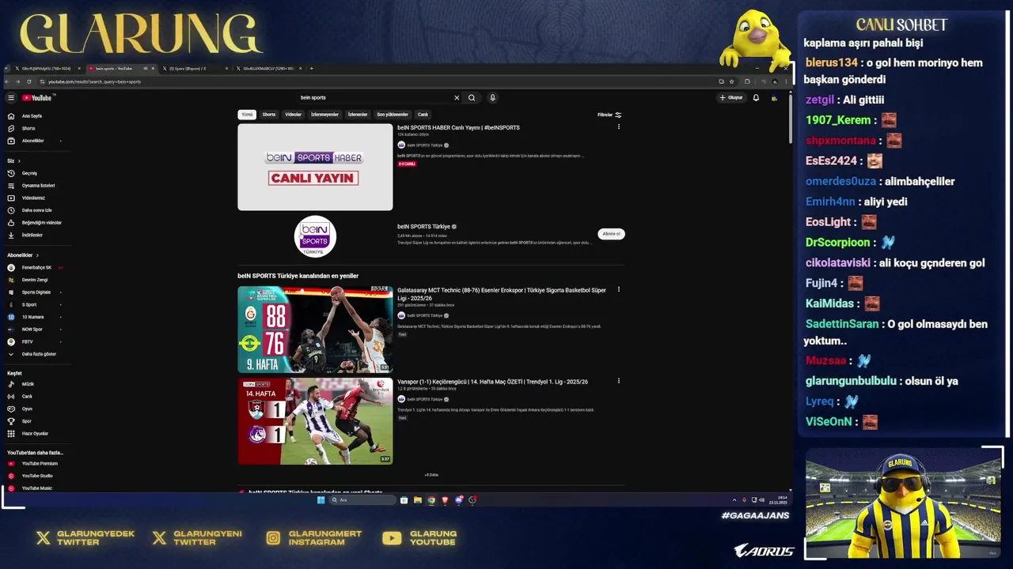Viewport: 1013px width, 569px height.
Task: Expand Daha fazla göster subscriptions
Action: (39, 354)
